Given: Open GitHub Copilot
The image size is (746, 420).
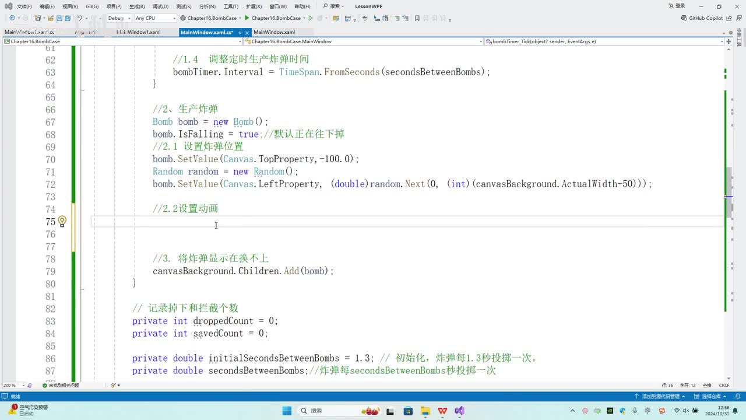Looking at the screenshot, I should [x=702, y=18].
